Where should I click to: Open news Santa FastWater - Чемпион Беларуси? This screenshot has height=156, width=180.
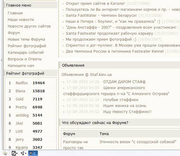[101, 15]
